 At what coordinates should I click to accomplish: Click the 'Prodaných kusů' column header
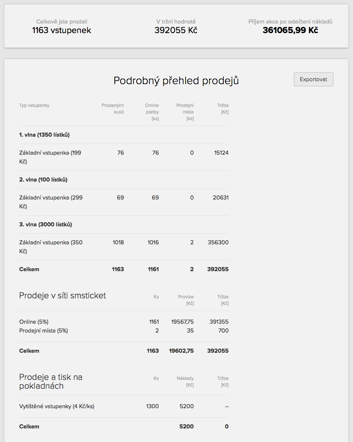113,108
